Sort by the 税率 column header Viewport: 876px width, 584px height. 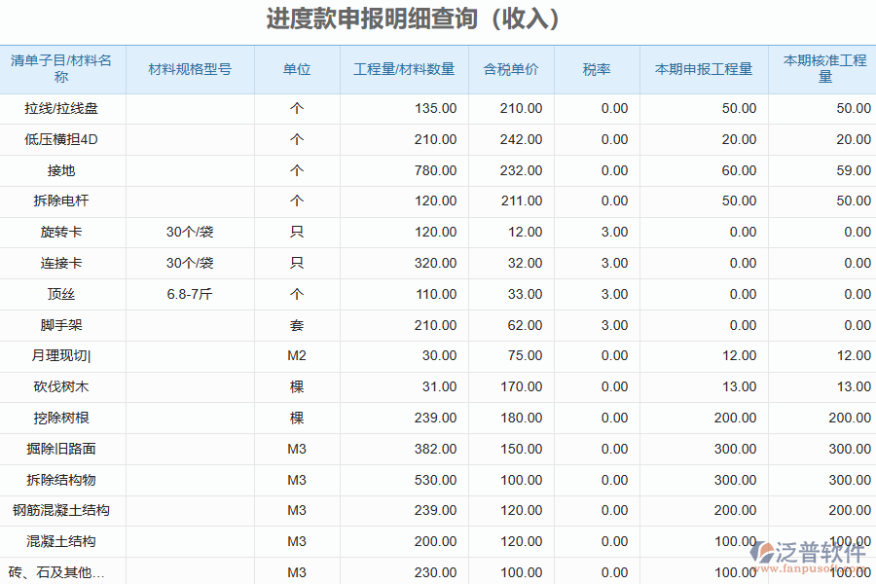595,69
